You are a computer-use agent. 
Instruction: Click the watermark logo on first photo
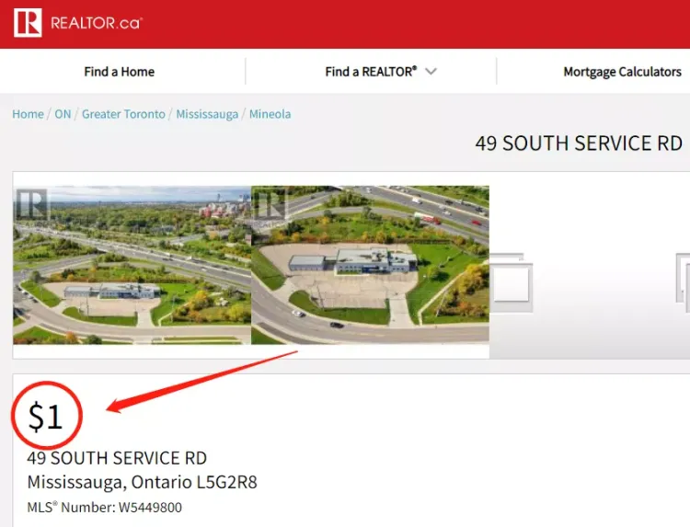click(x=31, y=205)
